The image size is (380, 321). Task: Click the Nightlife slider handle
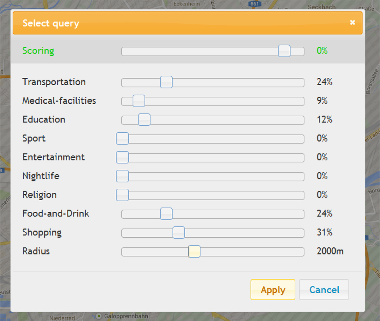pos(122,176)
